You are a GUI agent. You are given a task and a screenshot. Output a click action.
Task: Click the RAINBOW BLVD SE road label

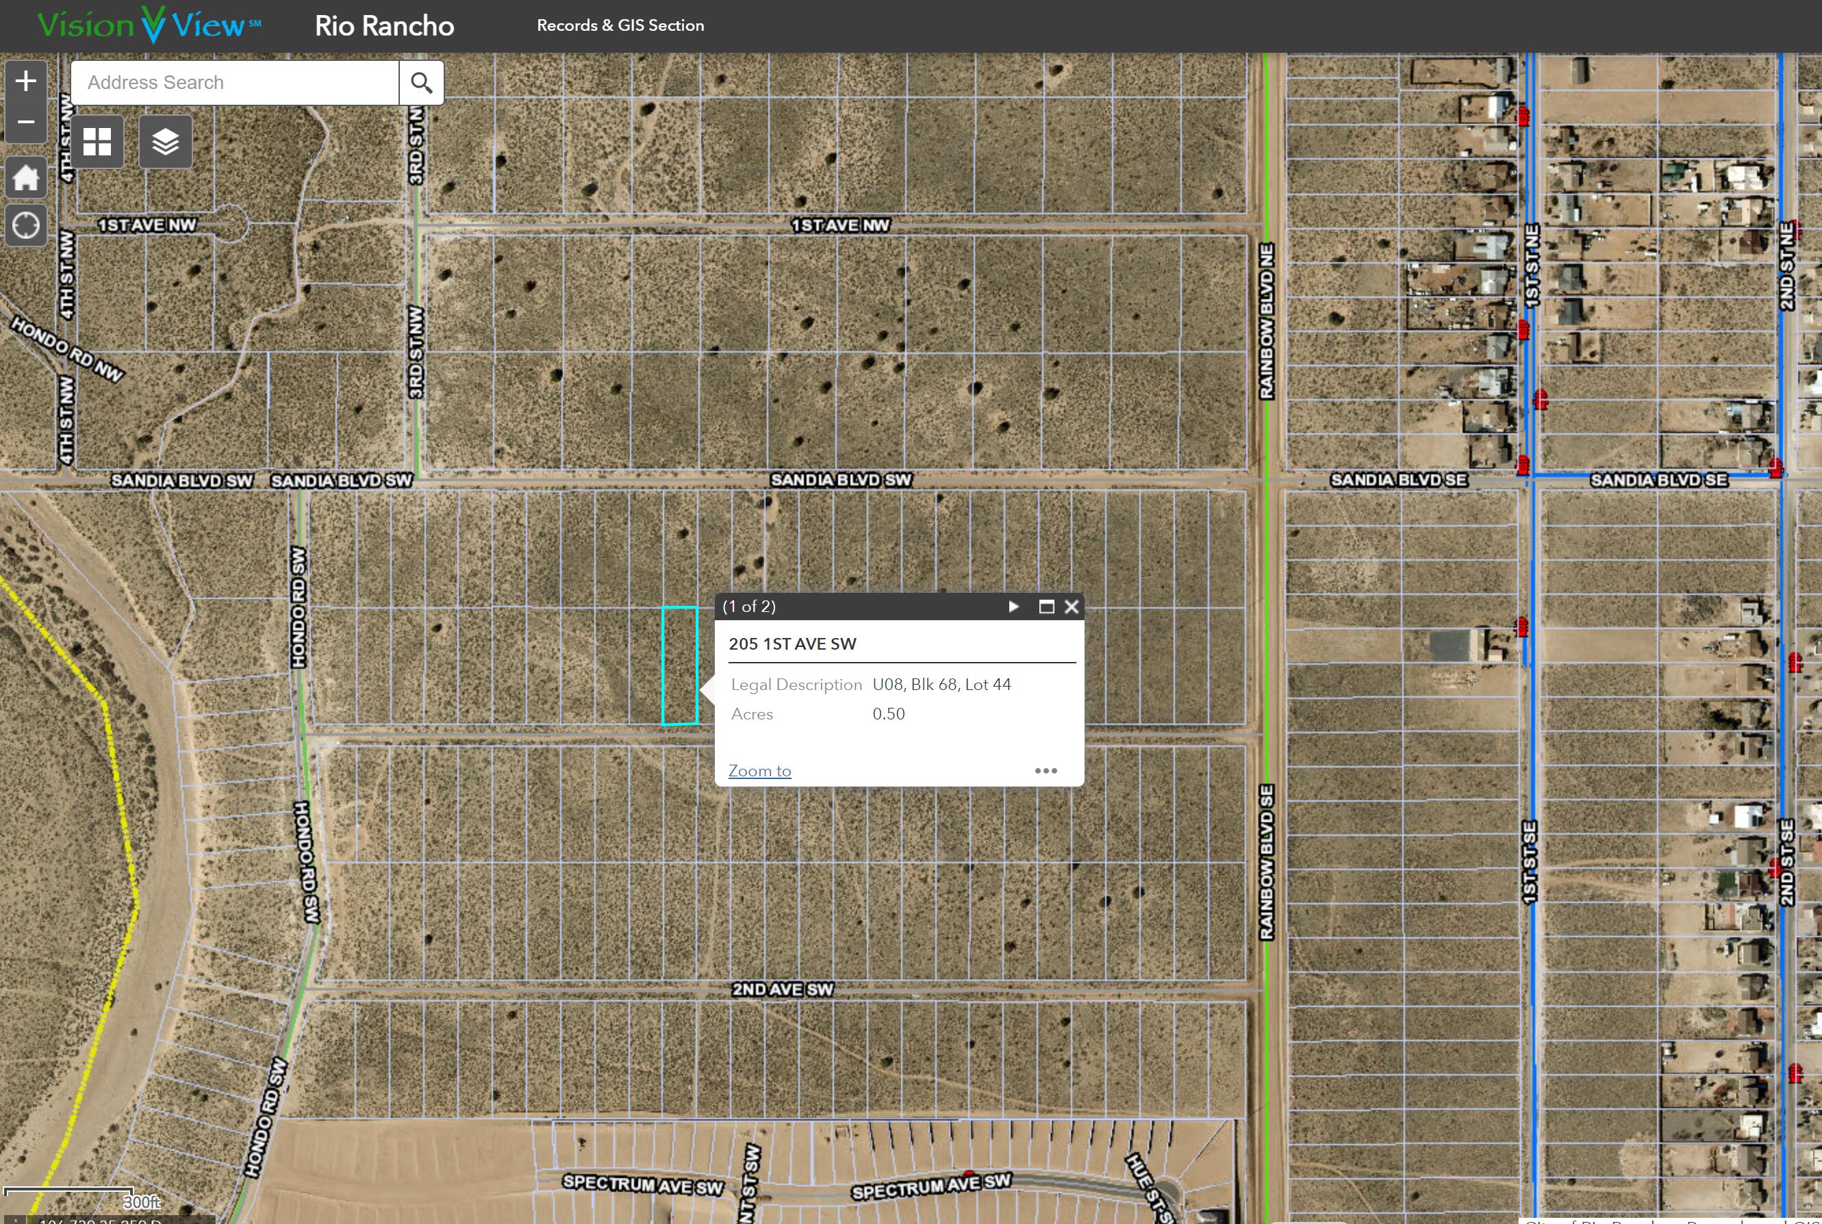click(x=1267, y=862)
